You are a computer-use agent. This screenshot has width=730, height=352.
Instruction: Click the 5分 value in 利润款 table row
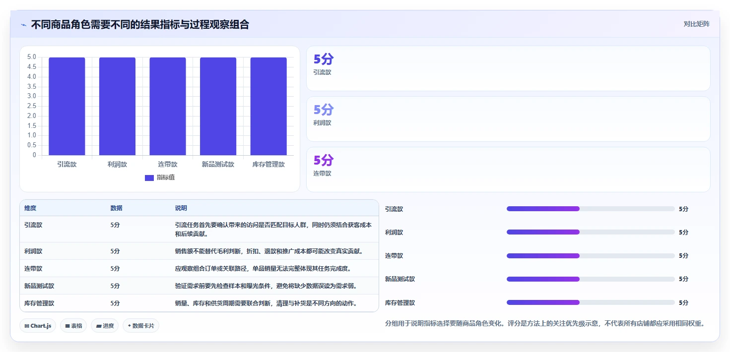tap(115, 251)
